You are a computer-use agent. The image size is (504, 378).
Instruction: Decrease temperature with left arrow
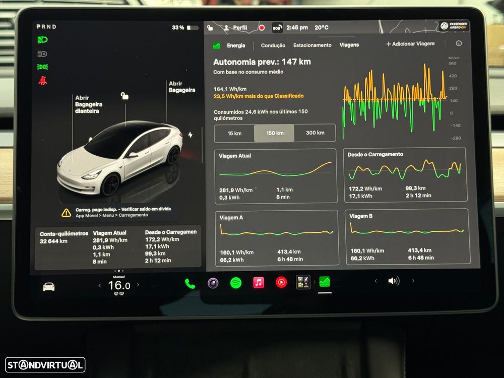100,285
